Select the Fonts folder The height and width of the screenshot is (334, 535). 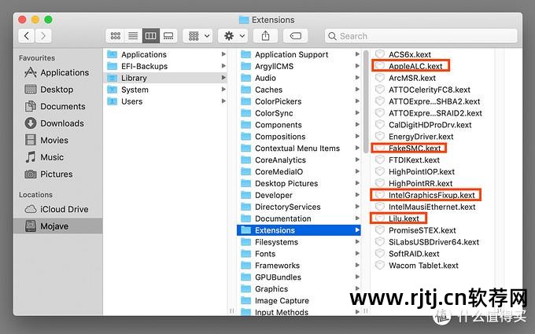(299, 254)
